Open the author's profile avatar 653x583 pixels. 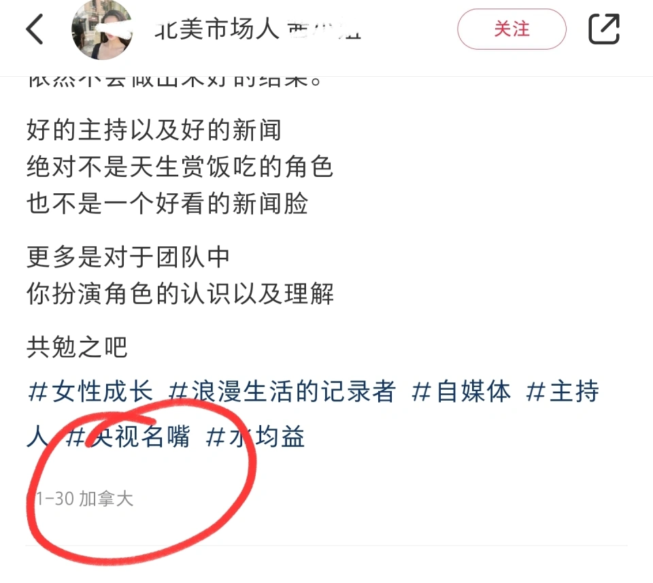pos(102,30)
